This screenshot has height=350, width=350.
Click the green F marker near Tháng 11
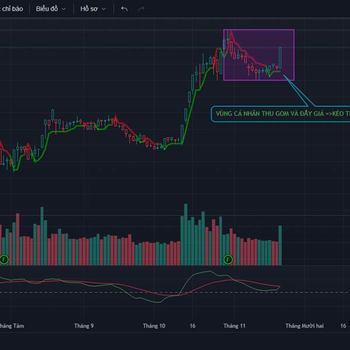(x=228, y=260)
